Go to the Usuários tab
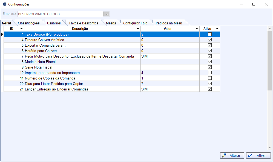The width and height of the screenshot is (273, 162). (x=54, y=23)
